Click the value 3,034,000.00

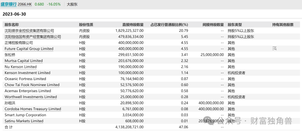pyautogui.click(x=133, y=115)
